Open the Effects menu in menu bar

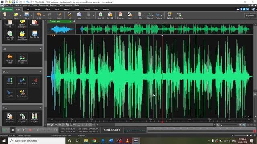point(18,5)
